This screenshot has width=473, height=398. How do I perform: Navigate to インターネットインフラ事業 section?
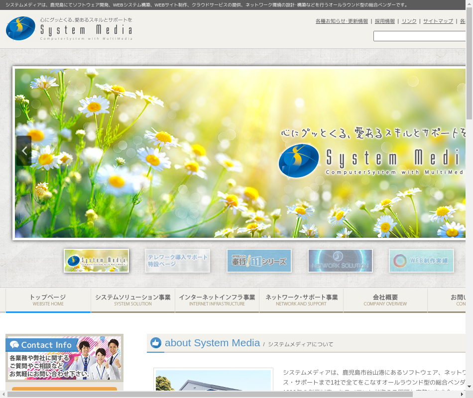coord(217,300)
